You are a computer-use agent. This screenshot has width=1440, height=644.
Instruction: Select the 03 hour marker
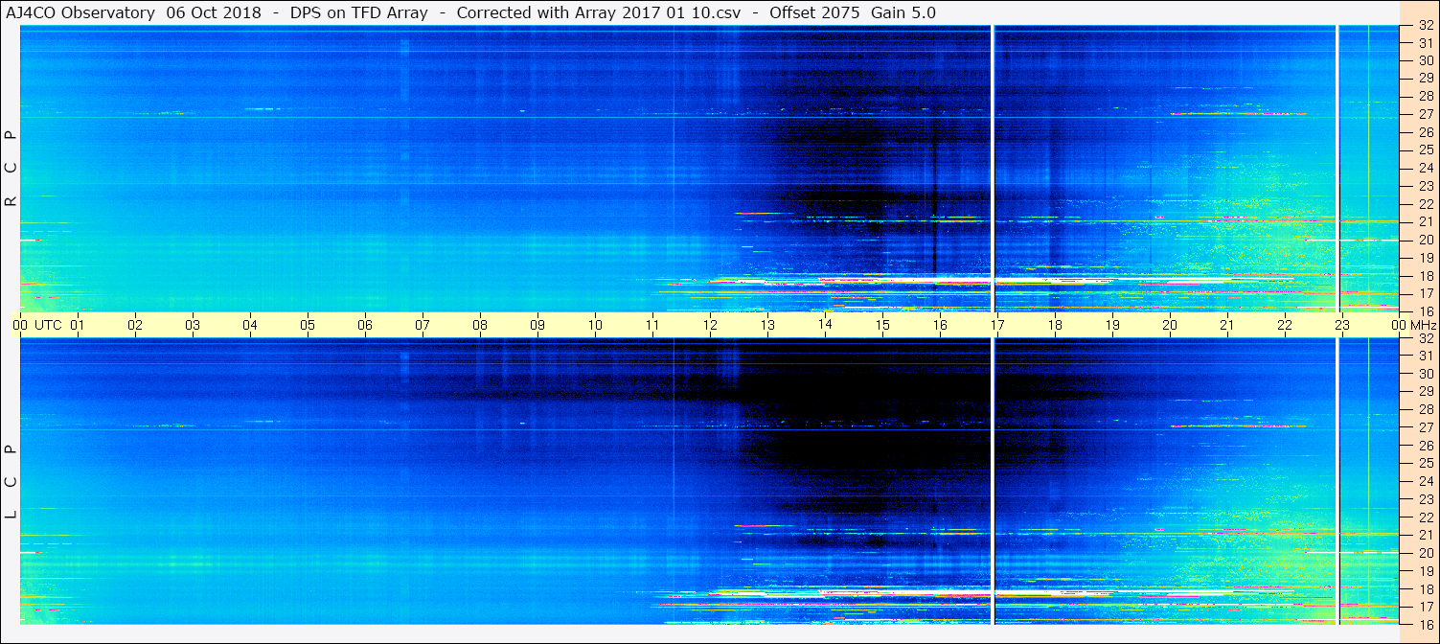pyautogui.click(x=193, y=325)
